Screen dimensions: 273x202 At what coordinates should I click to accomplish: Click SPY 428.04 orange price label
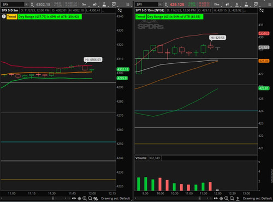[264, 61]
